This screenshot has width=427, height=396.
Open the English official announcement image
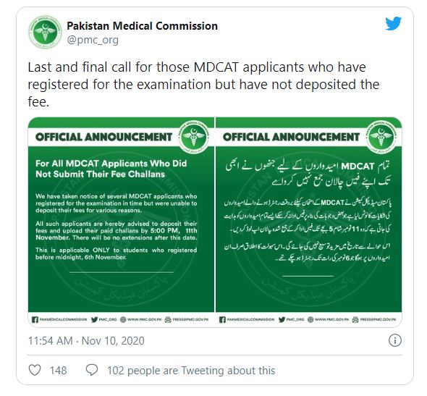121,222
